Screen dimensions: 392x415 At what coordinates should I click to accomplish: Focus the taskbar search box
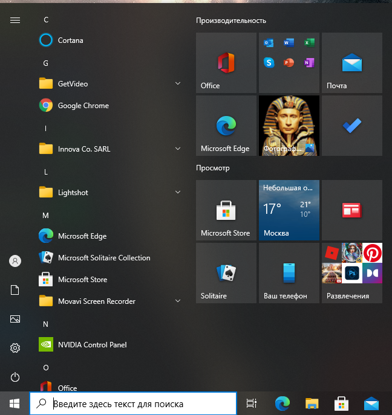133,404
